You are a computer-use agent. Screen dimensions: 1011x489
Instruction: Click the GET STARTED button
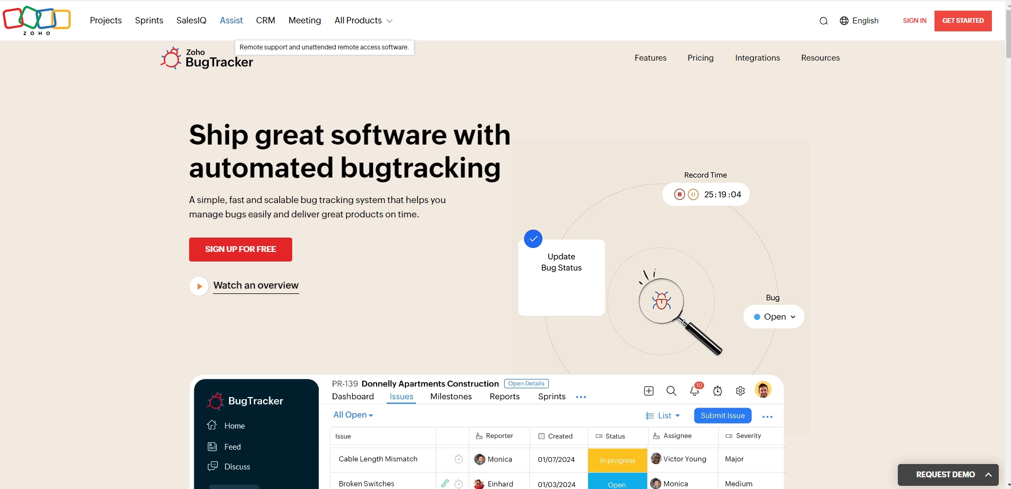(x=963, y=21)
